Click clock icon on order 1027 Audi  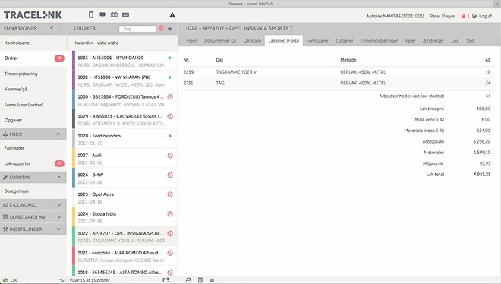(170, 155)
